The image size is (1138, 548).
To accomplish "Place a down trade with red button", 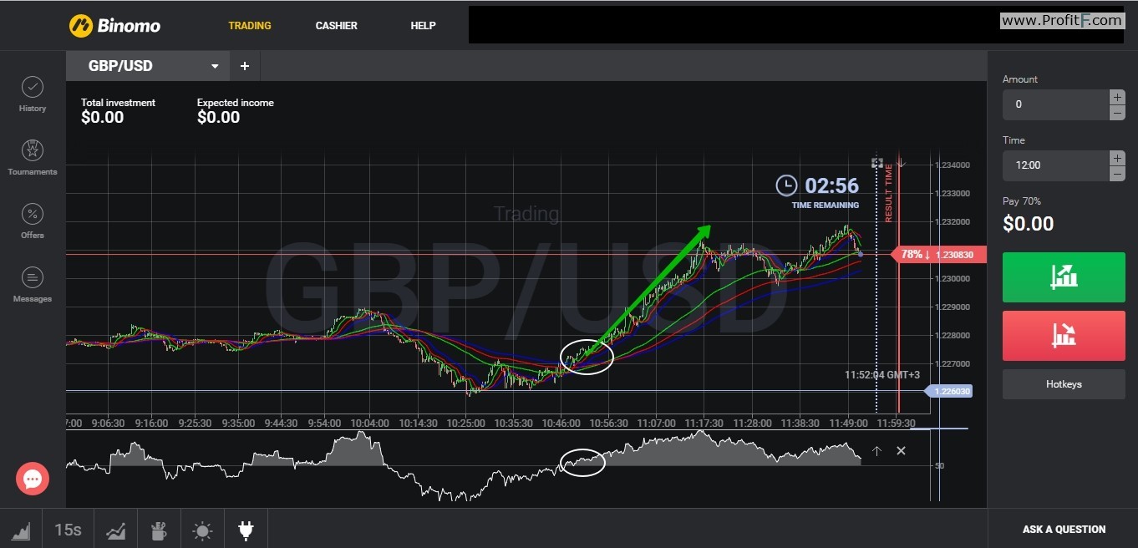I will click(1064, 336).
